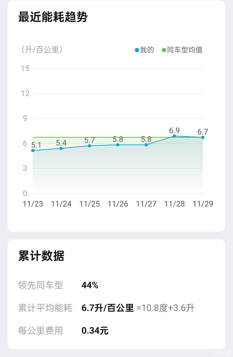Tap the 升/百公里 unit label above chart

pyautogui.click(x=41, y=50)
